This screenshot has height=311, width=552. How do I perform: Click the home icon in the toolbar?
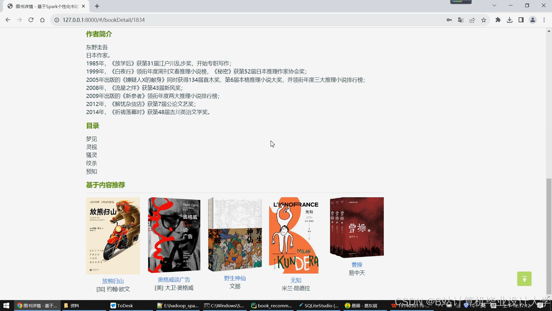coord(42,20)
